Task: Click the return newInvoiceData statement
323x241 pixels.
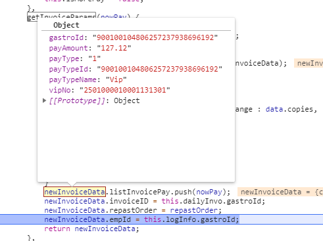Action: 91,229
